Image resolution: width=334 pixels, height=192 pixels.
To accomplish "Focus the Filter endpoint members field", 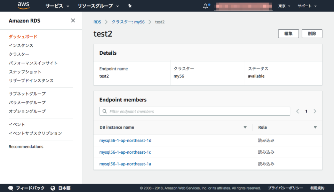I will click(x=195, y=111).
